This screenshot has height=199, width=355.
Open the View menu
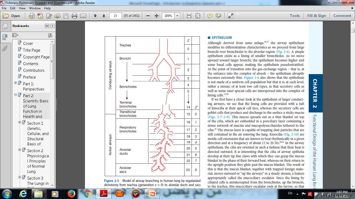coord(22,8)
